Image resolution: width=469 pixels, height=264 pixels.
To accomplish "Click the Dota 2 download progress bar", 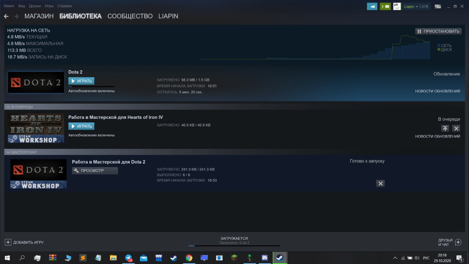I will pyautogui.click(x=91, y=87).
